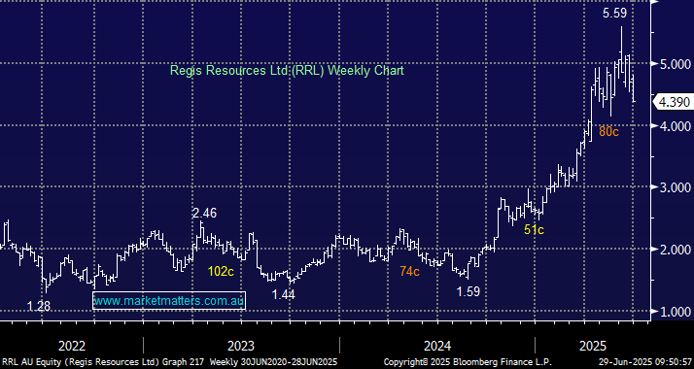Click the 2023 year label on time axis

tap(241, 345)
